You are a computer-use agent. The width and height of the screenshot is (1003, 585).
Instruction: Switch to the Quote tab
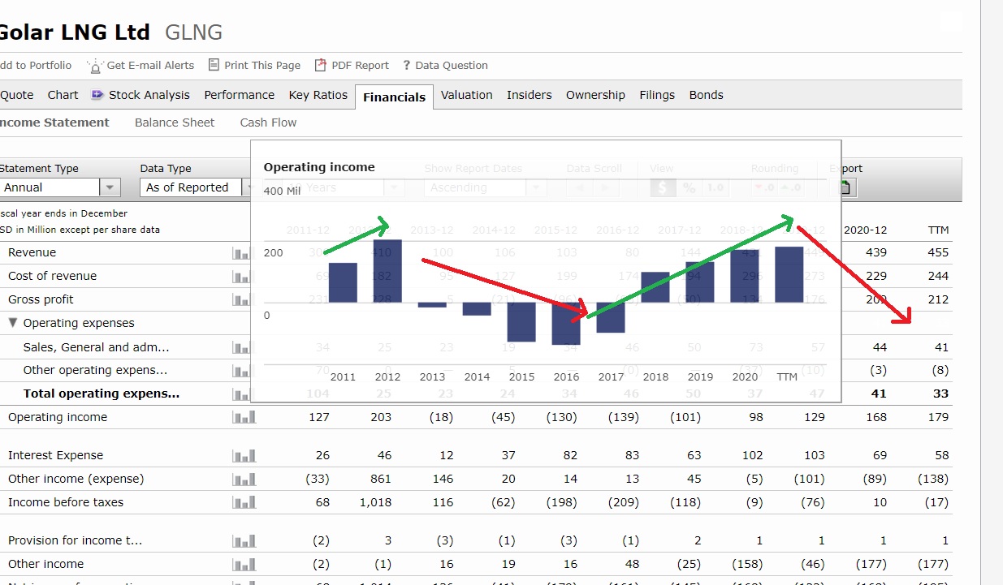tap(17, 95)
